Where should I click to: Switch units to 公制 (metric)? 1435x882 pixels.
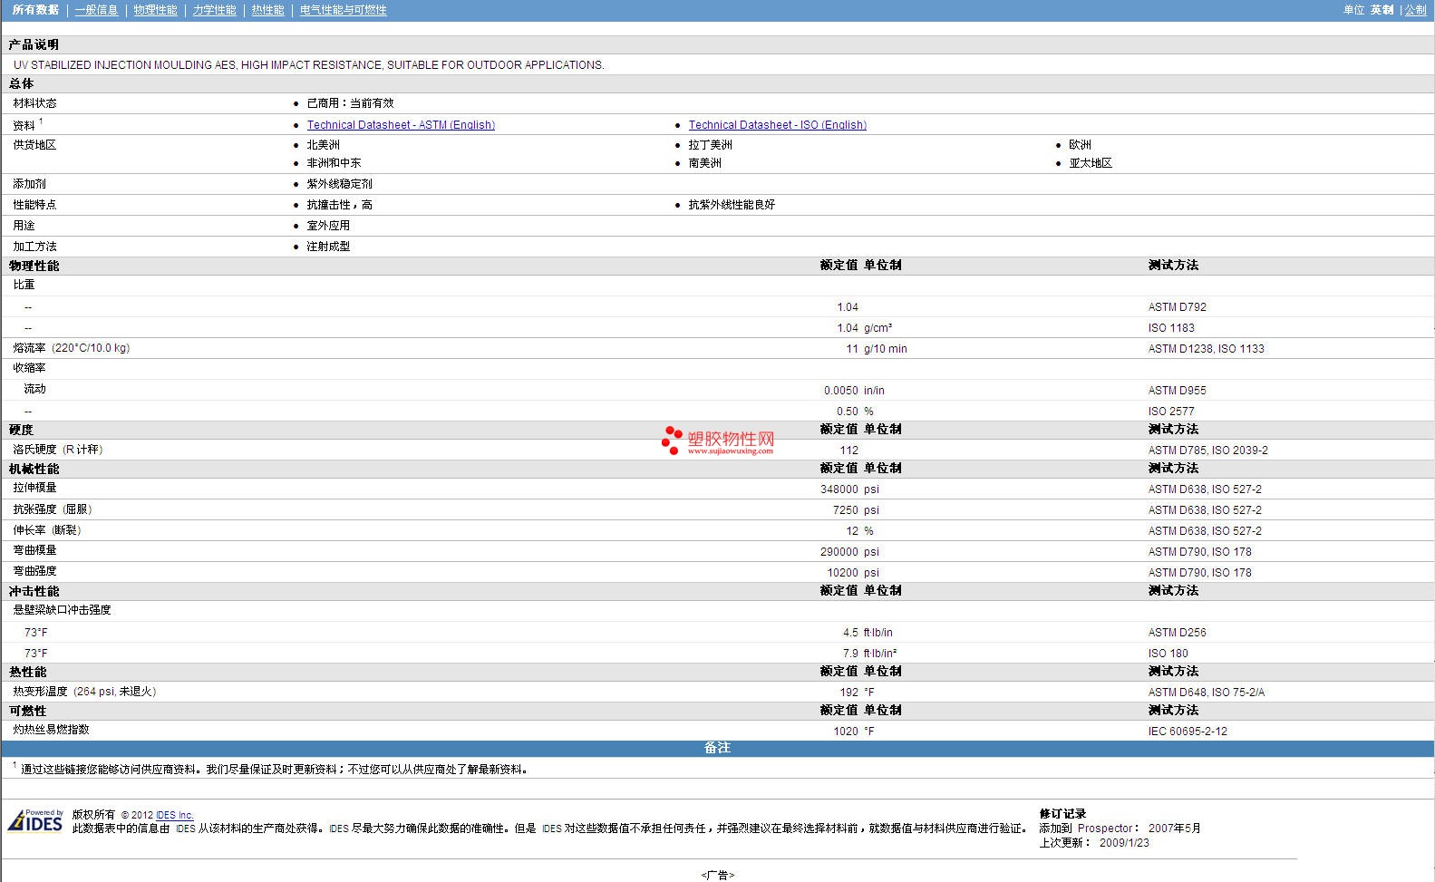pyautogui.click(x=1415, y=10)
